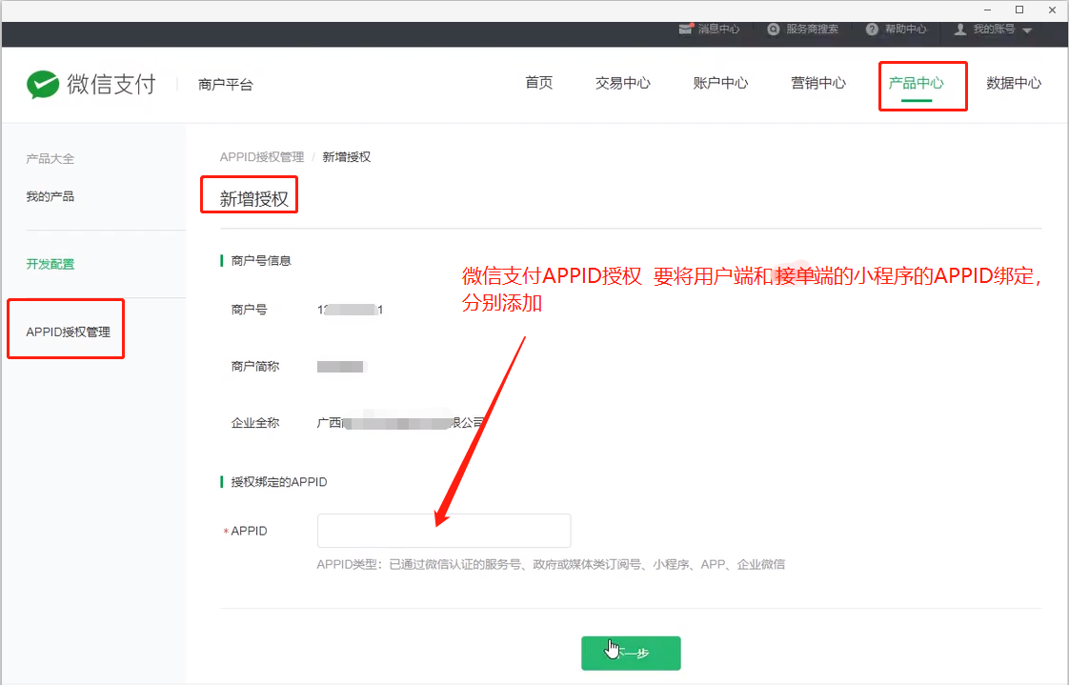Click the 授权绑定的APPID section heading
This screenshot has width=1069, height=685.
click(x=279, y=482)
